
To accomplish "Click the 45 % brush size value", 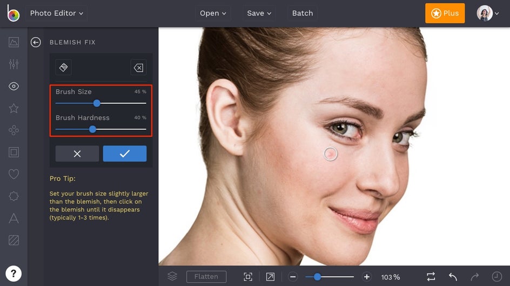I will [140, 92].
